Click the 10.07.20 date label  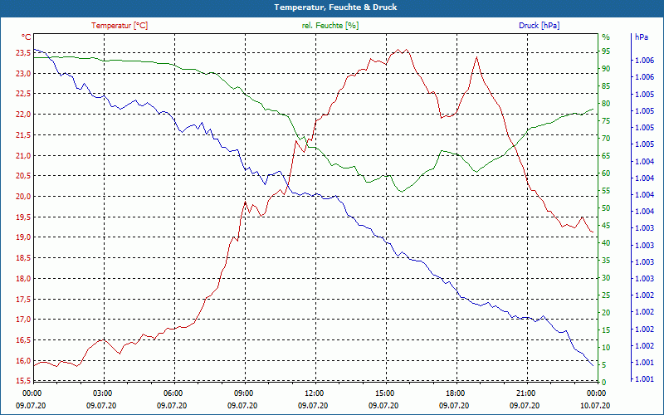(x=595, y=405)
